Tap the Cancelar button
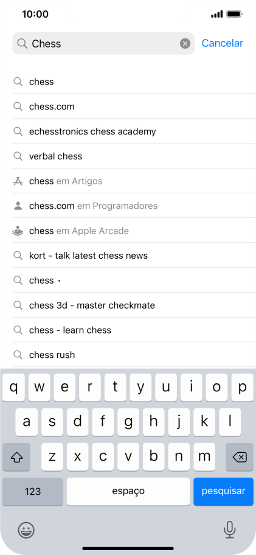The height and width of the screenshot is (555, 256). [223, 43]
